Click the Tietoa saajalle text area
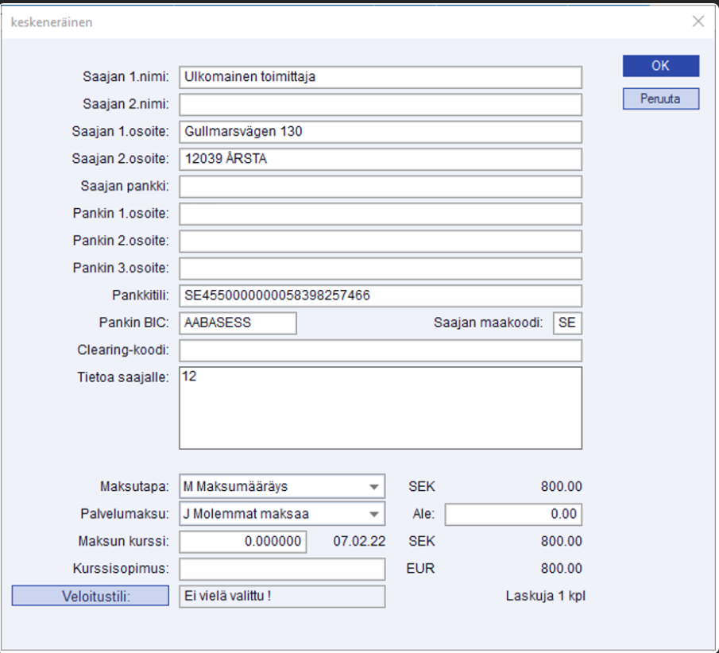Image resolution: width=719 pixels, height=653 pixels. pyautogui.click(x=380, y=408)
